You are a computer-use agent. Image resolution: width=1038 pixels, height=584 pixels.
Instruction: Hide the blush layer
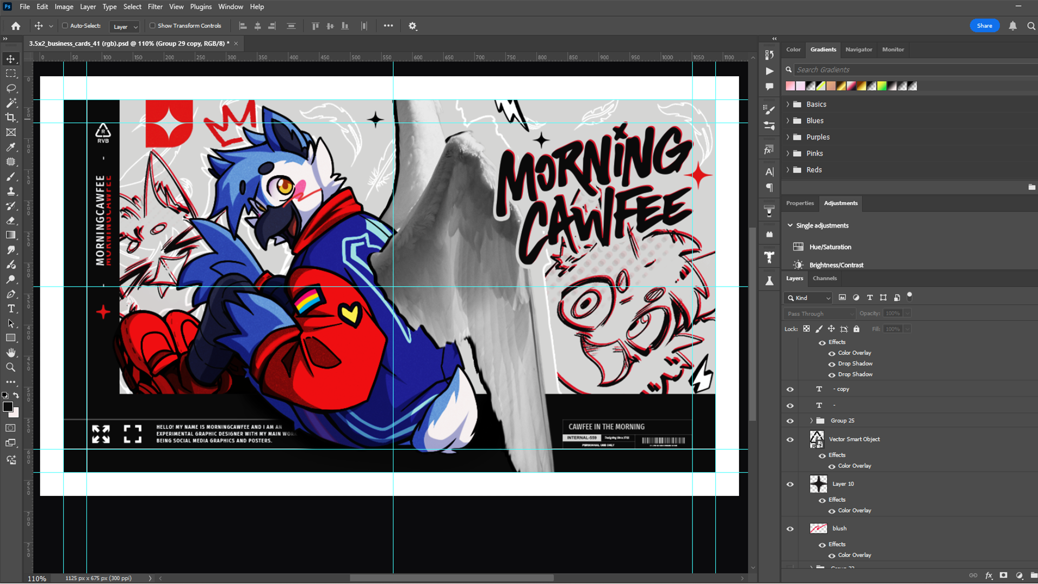(790, 529)
